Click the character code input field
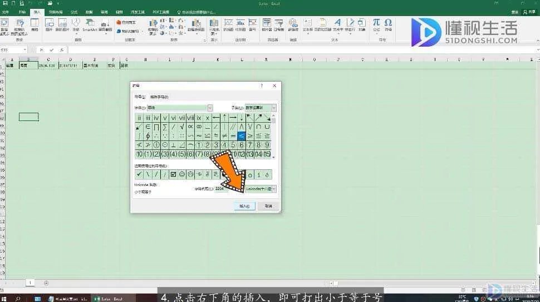The image size is (540, 302). coord(221,189)
